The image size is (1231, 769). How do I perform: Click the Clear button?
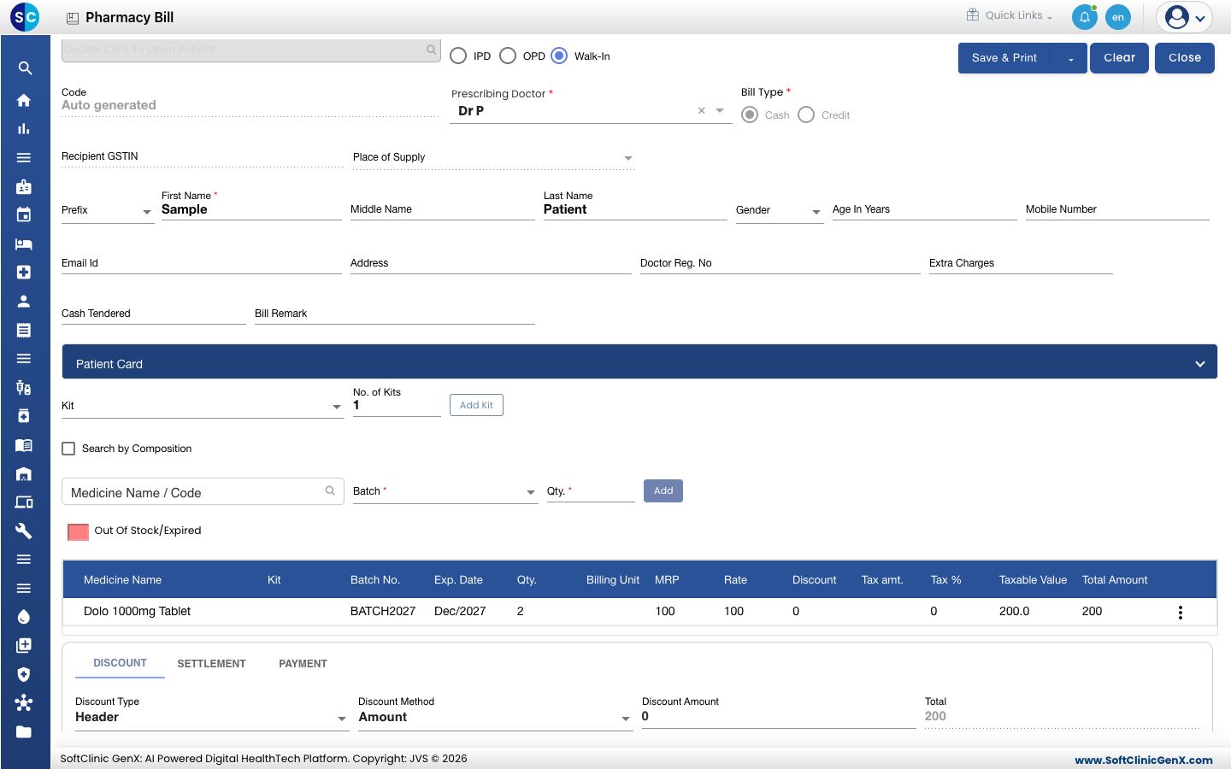click(1120, 58)
